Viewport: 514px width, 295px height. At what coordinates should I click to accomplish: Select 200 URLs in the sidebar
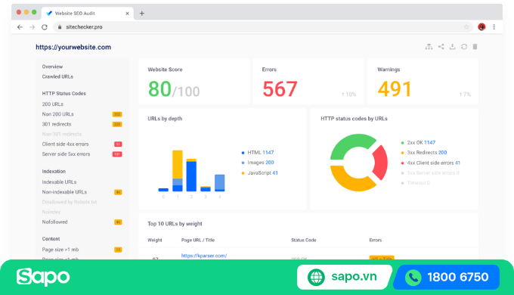pos(53,104)
